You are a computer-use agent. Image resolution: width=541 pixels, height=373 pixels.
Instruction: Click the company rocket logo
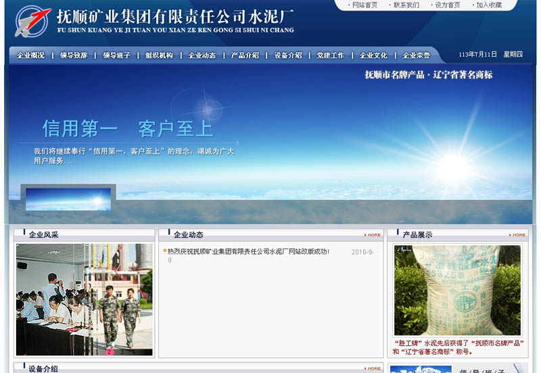[32, 21]
